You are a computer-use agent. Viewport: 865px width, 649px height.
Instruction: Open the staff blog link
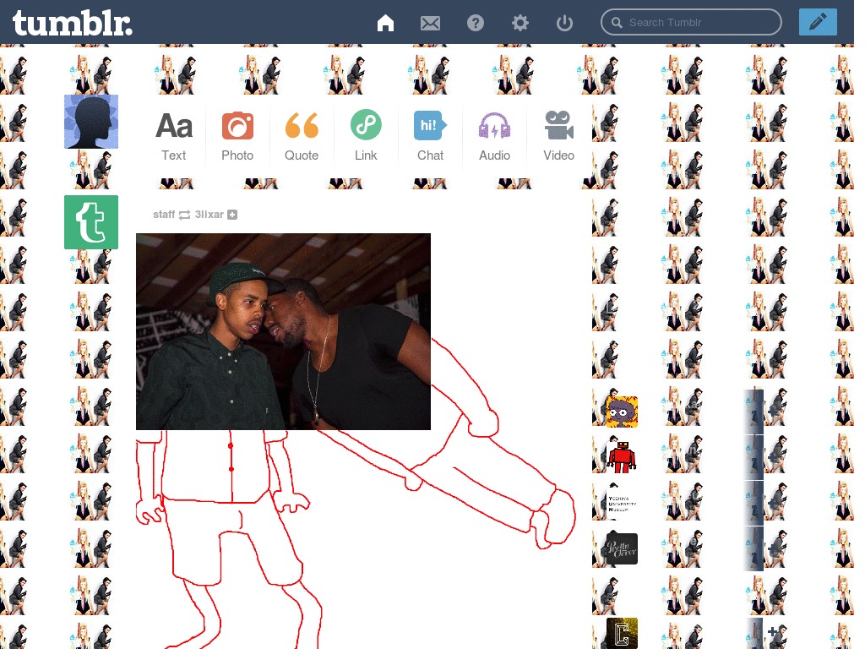(x=164, y=214)
